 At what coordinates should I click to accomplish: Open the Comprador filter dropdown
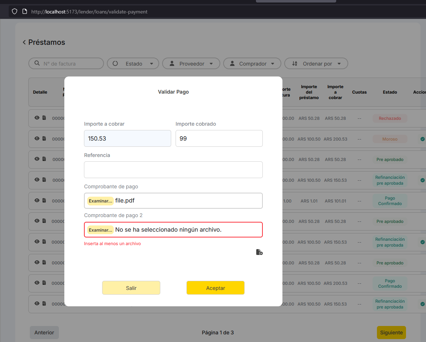252,63
